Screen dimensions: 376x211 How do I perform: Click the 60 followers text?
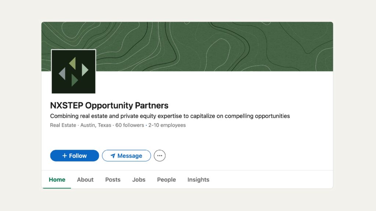click(x=130, y=125)
